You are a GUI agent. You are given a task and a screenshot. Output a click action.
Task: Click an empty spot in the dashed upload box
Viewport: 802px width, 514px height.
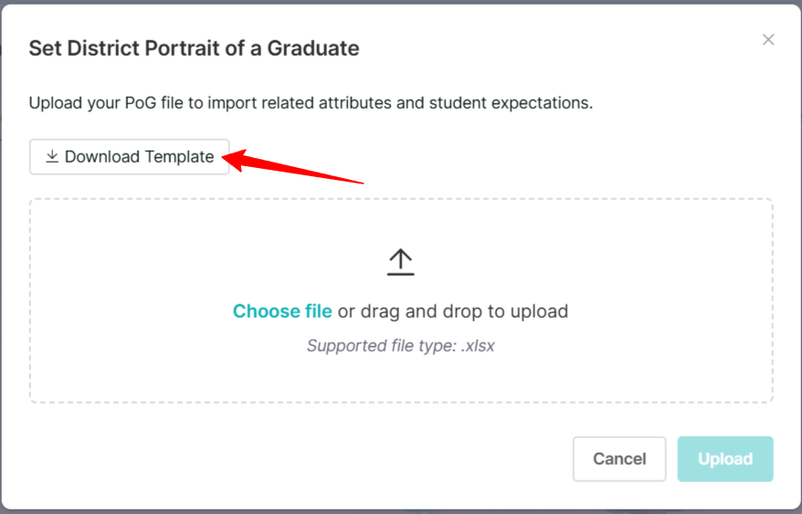153,256
